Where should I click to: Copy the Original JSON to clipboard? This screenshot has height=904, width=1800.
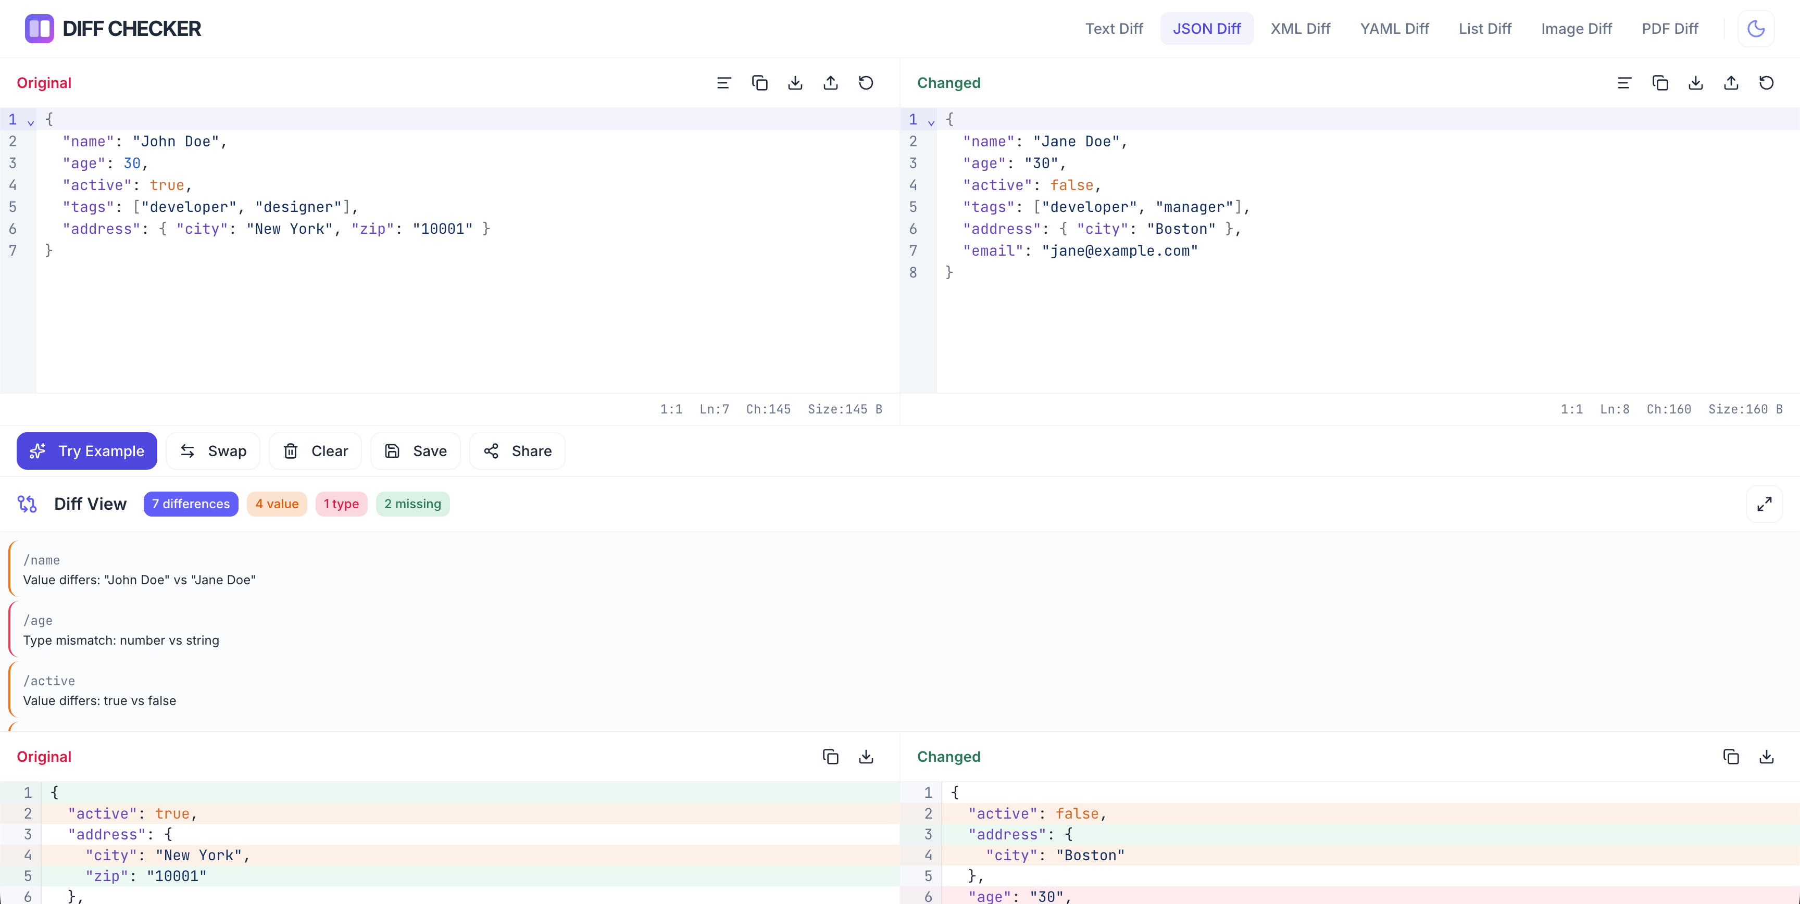[x=759, y=82]
